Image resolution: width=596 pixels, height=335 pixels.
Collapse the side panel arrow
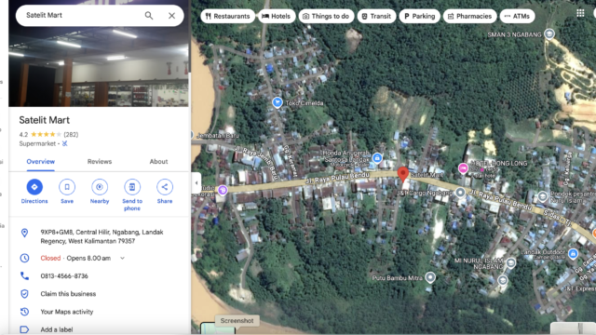coord(196,183)
